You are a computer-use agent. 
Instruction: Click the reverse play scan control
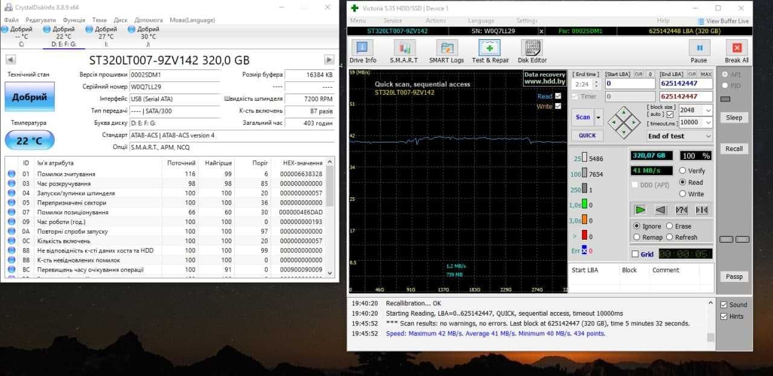(x=661, y=209)
